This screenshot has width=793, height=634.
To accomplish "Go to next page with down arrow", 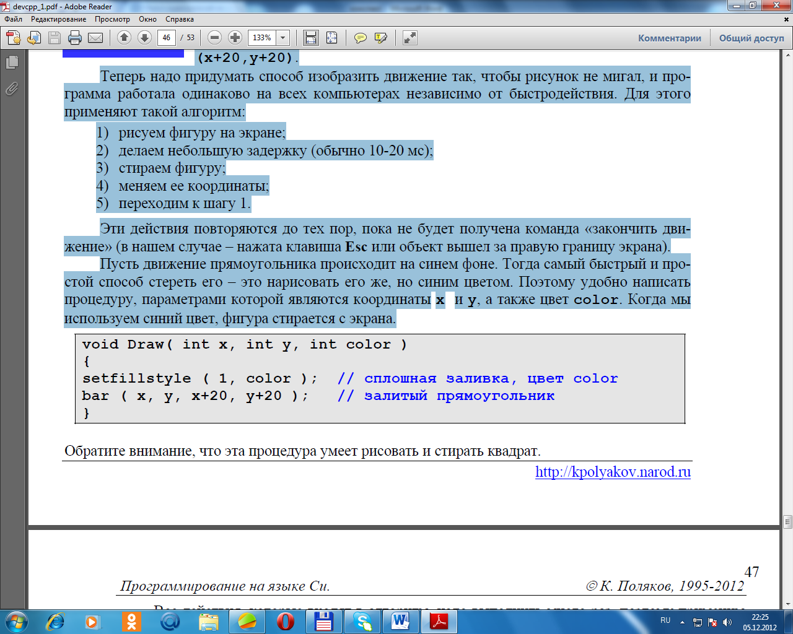I will (x=144, y=38).
